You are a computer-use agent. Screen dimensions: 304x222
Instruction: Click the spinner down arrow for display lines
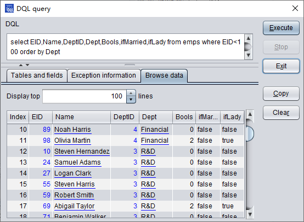tap(131, 100)
